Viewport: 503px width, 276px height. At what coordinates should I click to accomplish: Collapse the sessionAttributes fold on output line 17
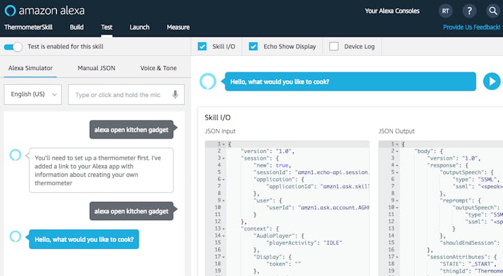pos(397,257)
